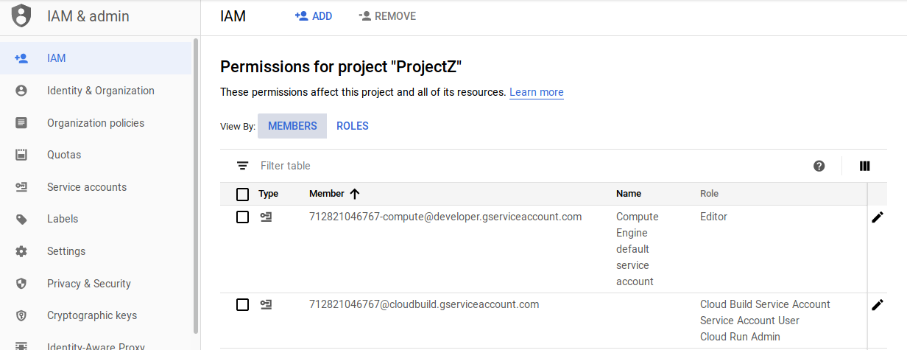Image resolution: width=907 pixels, height=350 pixels.
Task: Select the Members view tab
Action: 292,126
